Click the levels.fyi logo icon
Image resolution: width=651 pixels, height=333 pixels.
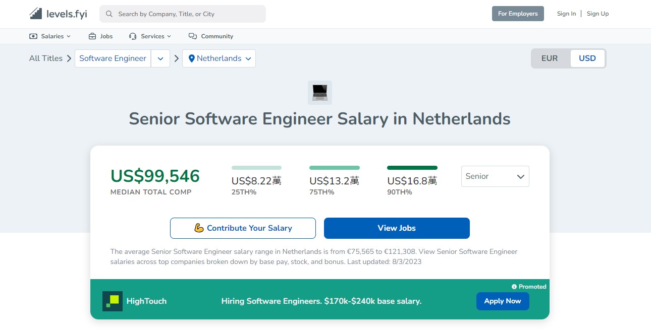click(x=36, y=14)
